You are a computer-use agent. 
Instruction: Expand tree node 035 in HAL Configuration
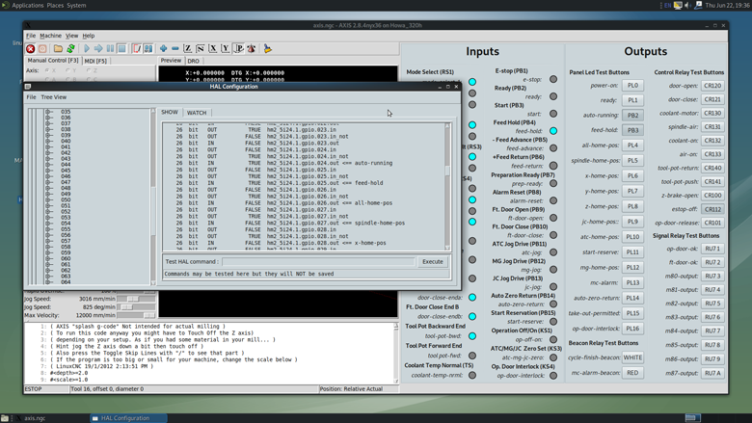(49, 112)
